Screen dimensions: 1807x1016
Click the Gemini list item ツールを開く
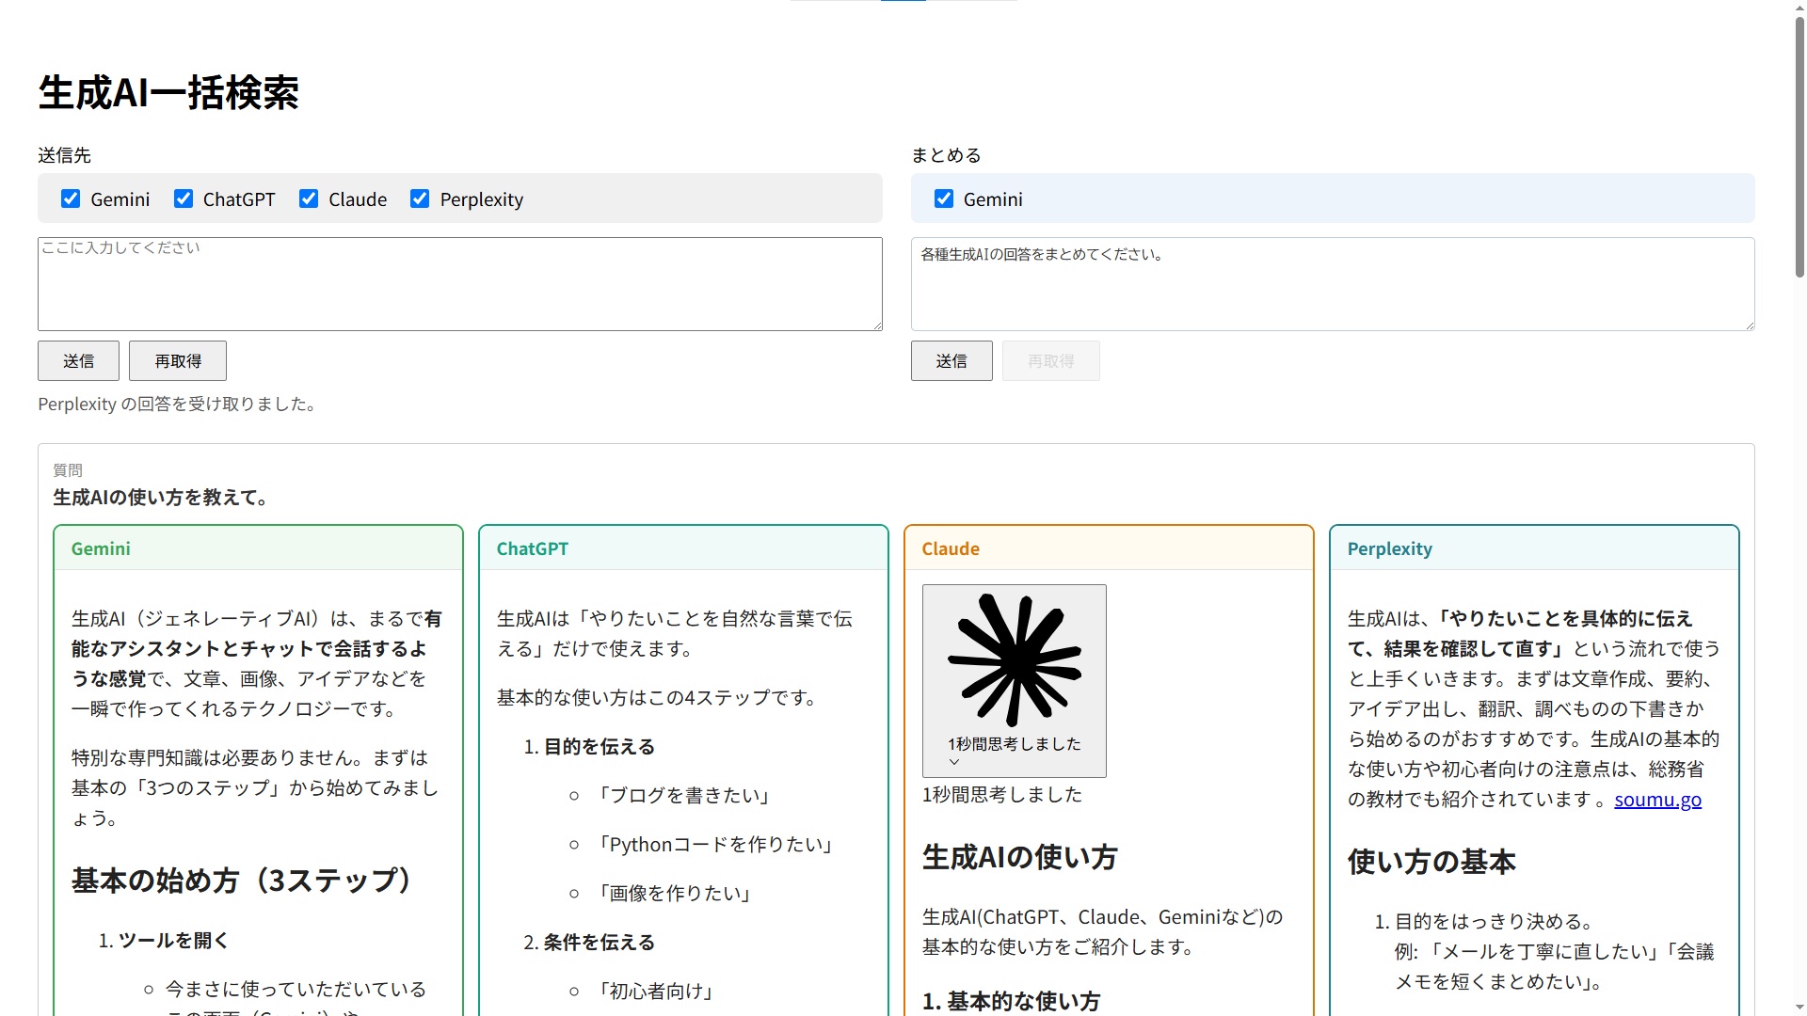click(174, 941)
